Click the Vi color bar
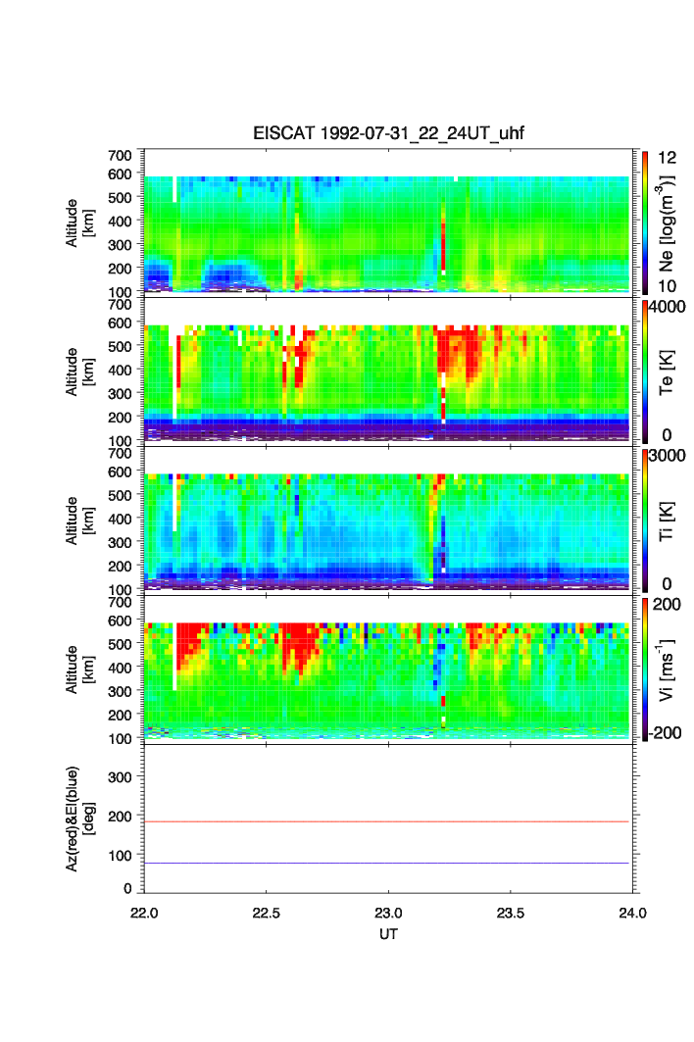694x1042 pixels. 645,670
